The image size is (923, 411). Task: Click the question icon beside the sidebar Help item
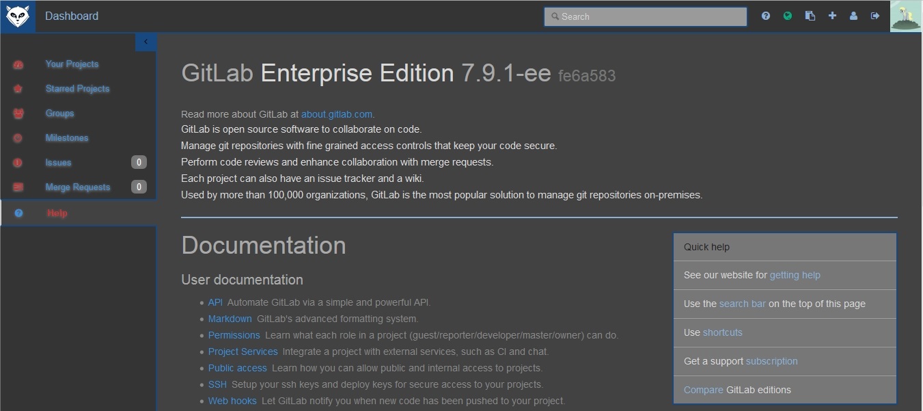[18, 213]
